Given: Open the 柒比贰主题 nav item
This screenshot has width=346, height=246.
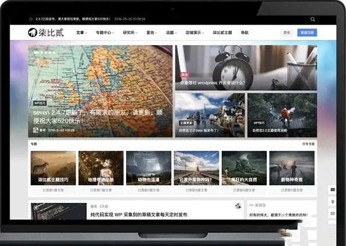Looking at the screenshot, I should 222,32.
